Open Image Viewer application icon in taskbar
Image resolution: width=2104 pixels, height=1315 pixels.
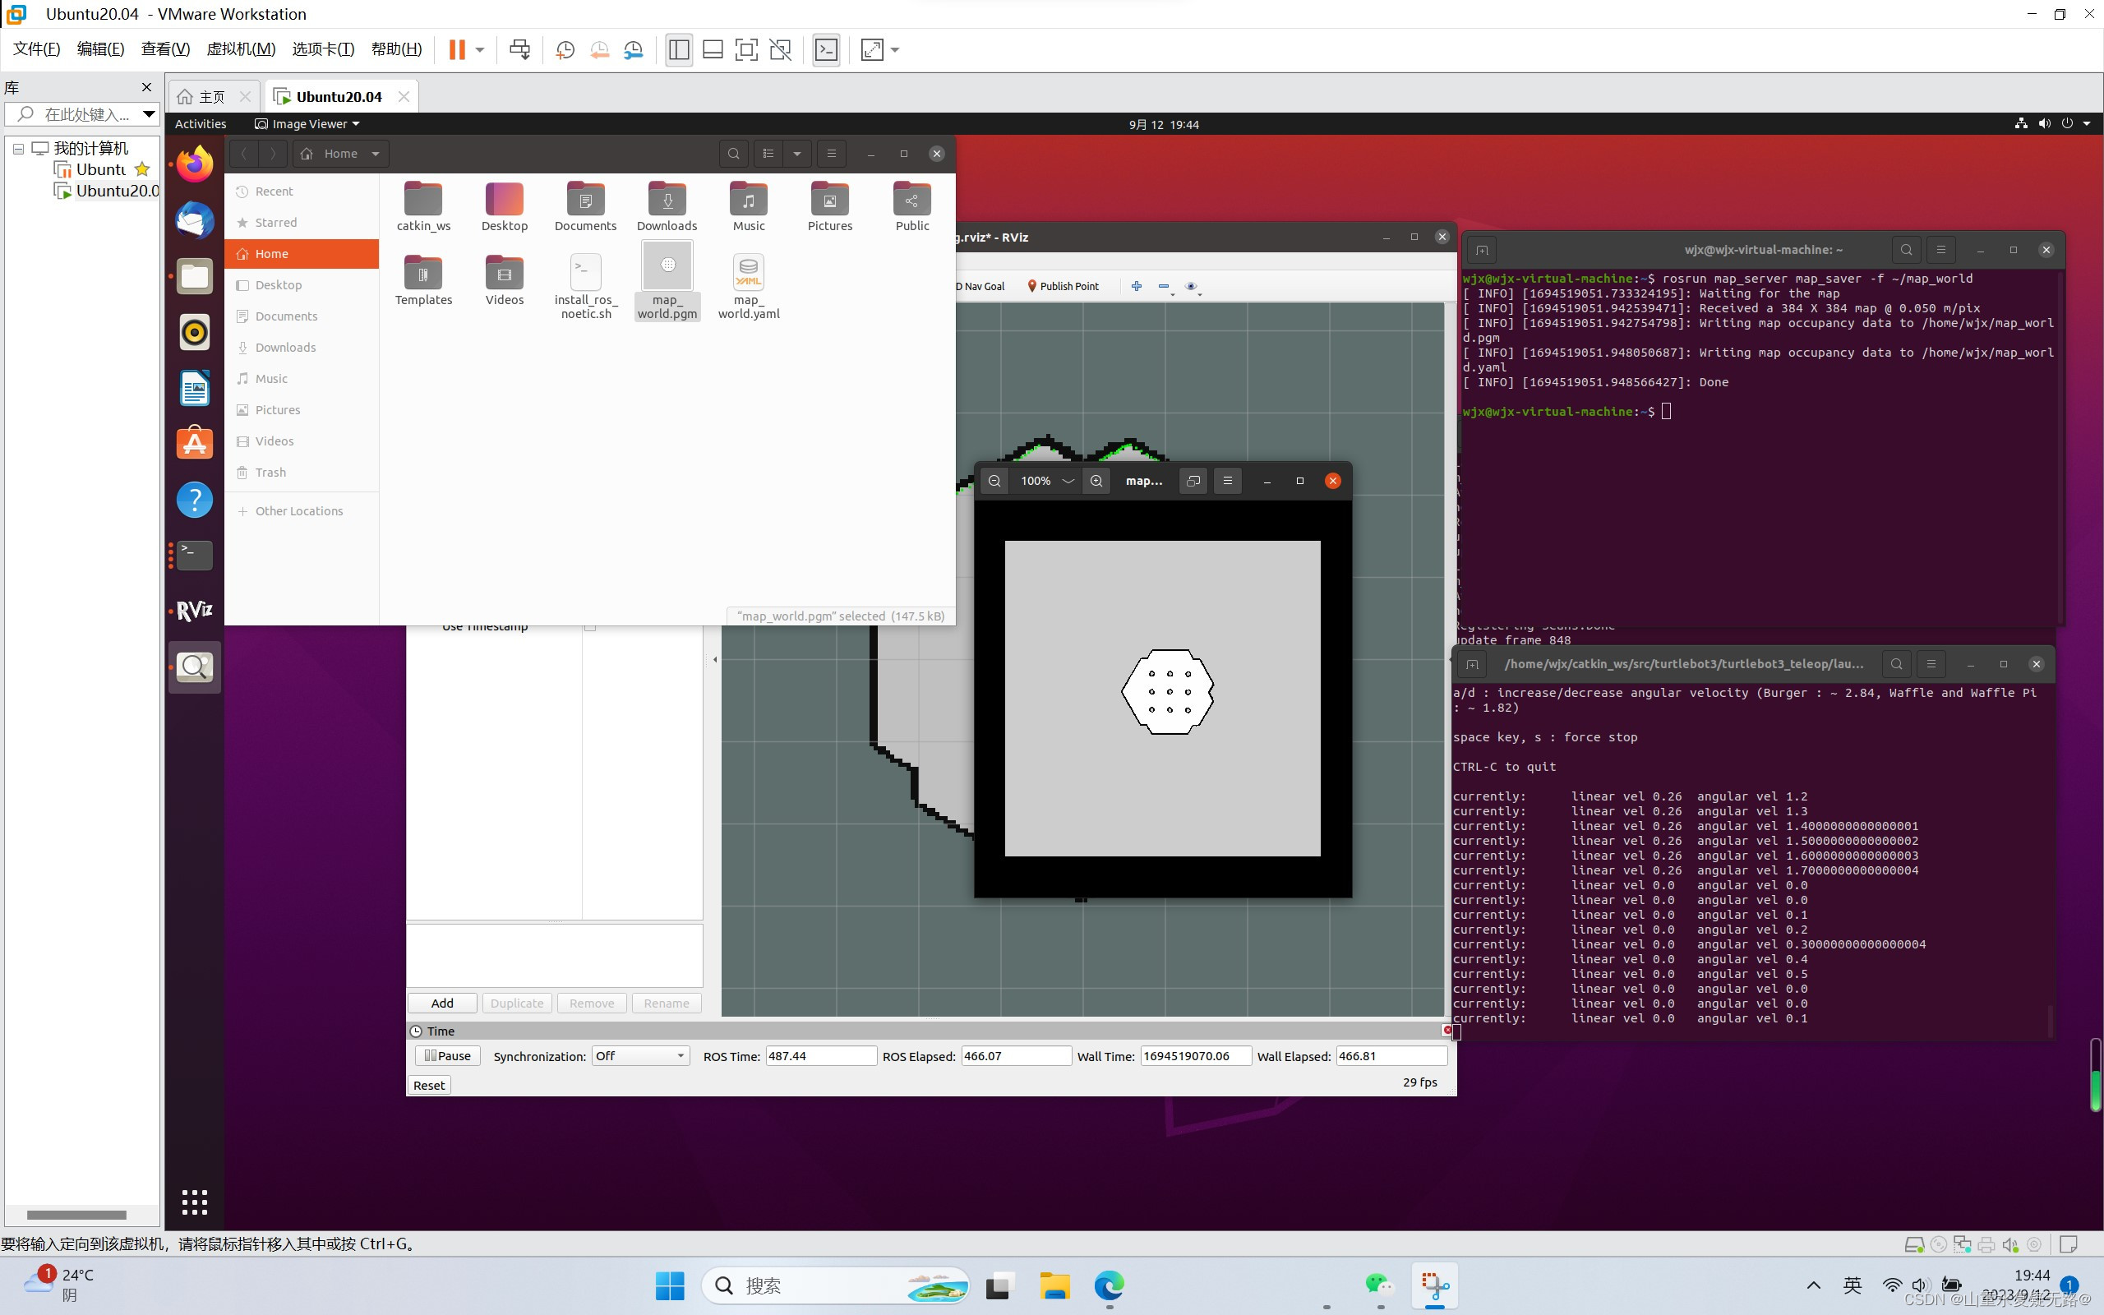click(x=194, y=667)
